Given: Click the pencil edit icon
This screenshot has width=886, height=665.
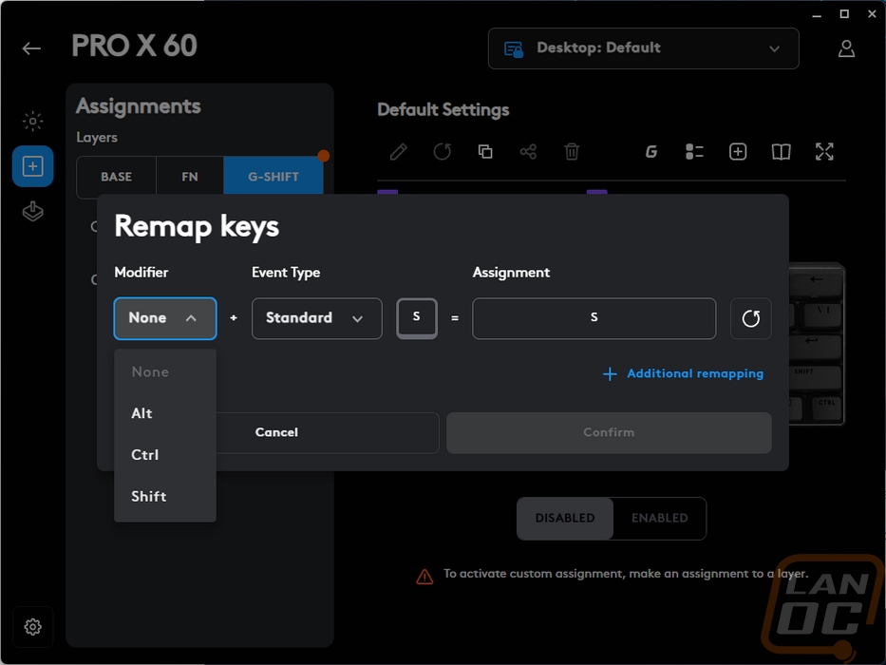Looking at the screenshot, I should 398,152.
